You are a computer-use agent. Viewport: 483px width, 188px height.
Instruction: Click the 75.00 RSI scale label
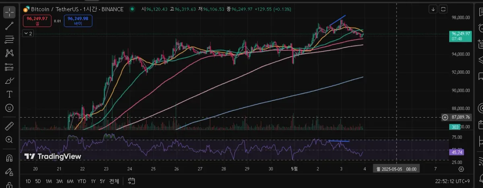[x=456, y=137]
